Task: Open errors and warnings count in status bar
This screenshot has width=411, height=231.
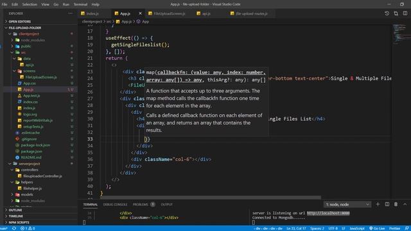Action: tap(28, 228)
